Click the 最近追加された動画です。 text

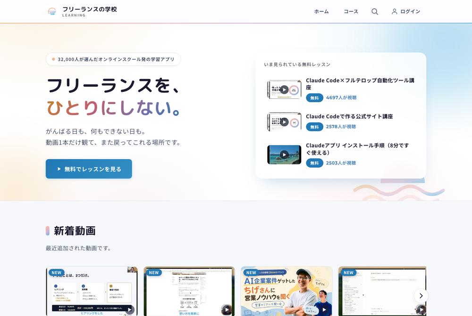click(78, 248)
